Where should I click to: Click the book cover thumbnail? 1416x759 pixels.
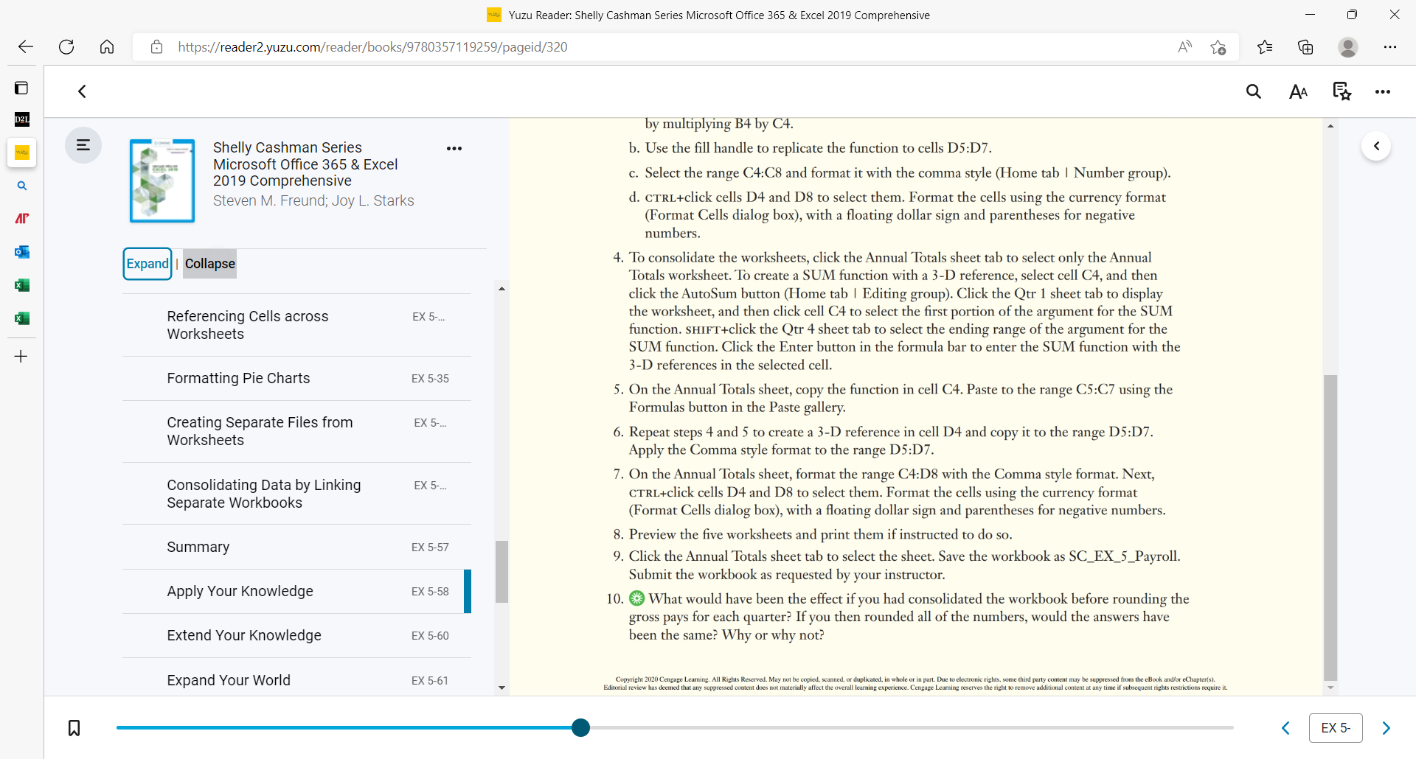[x=162, y=181]
